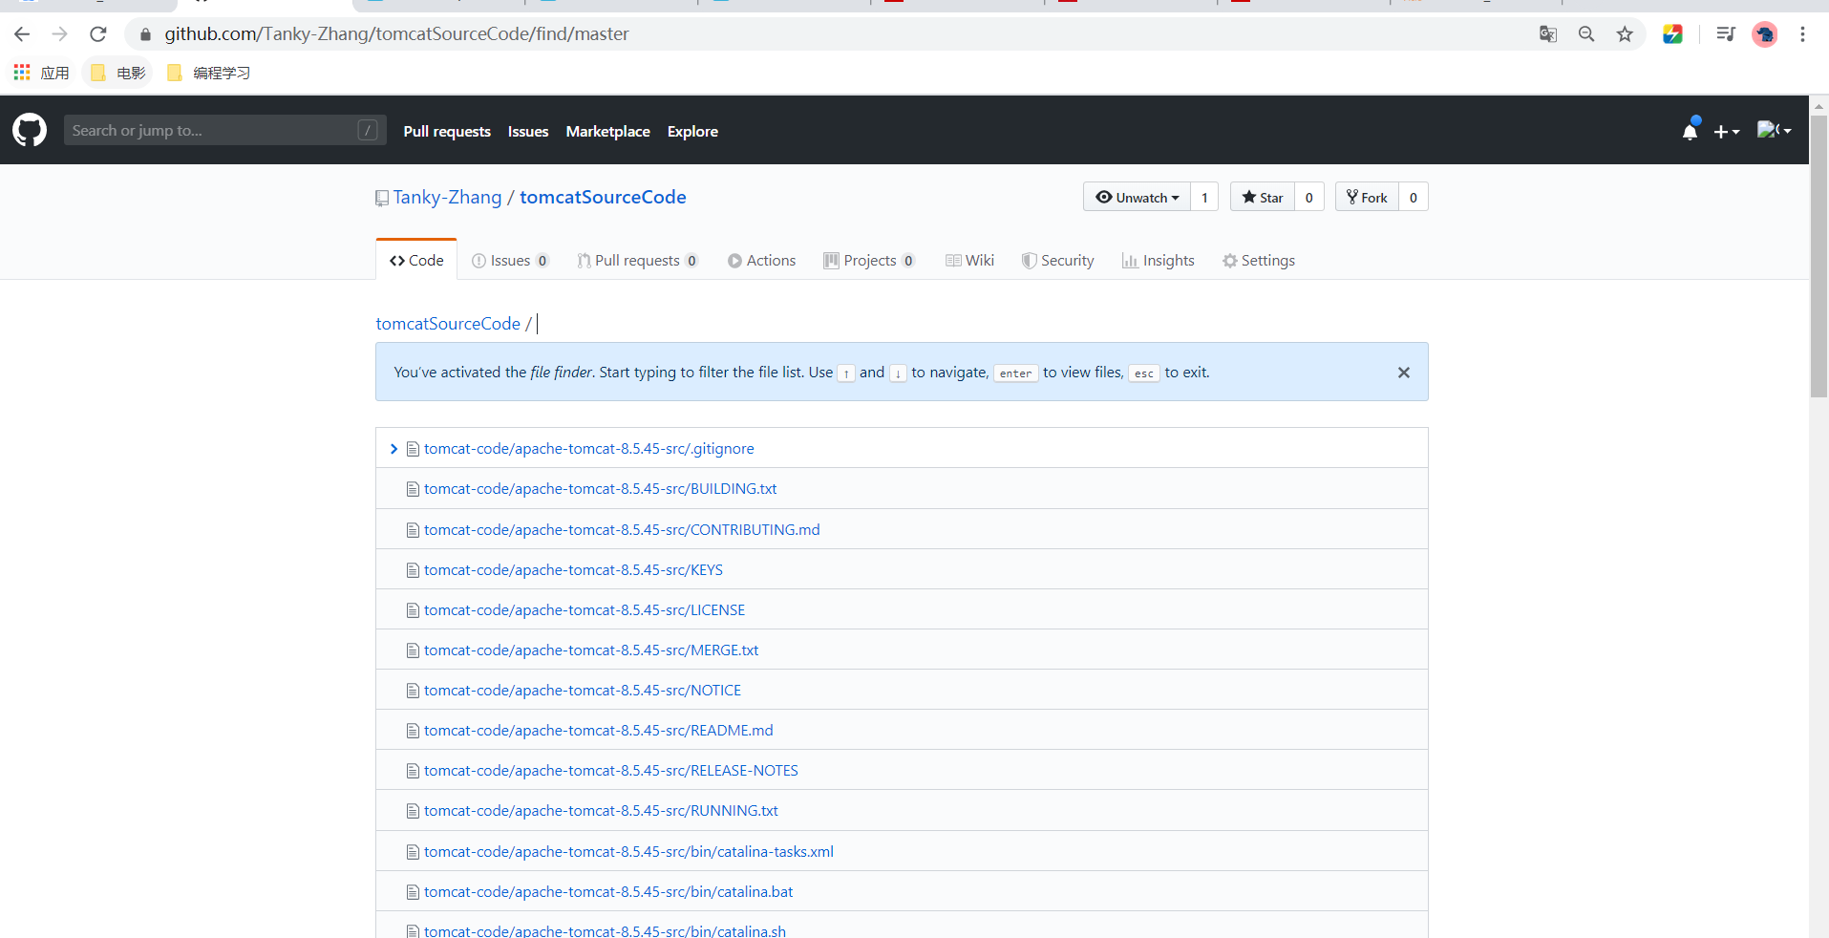
Task: Click the page vertical scrollbar thumb
Action: click(x=1819, y=256)
